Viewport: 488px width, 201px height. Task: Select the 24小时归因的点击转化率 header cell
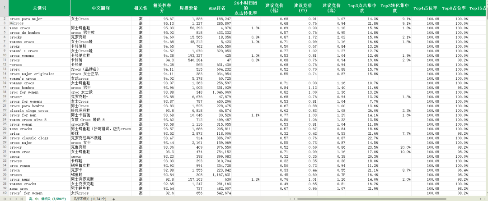tap(246, 9)
